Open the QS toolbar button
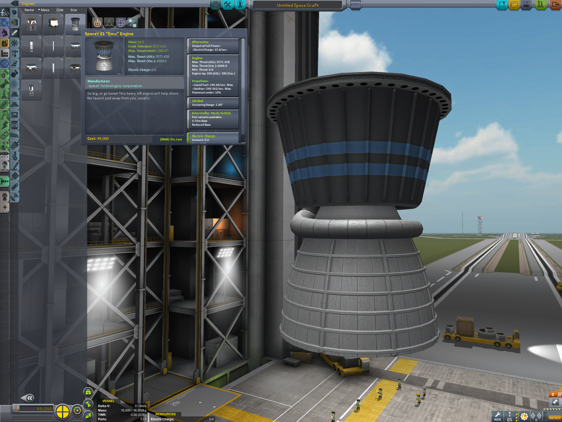 510,416
